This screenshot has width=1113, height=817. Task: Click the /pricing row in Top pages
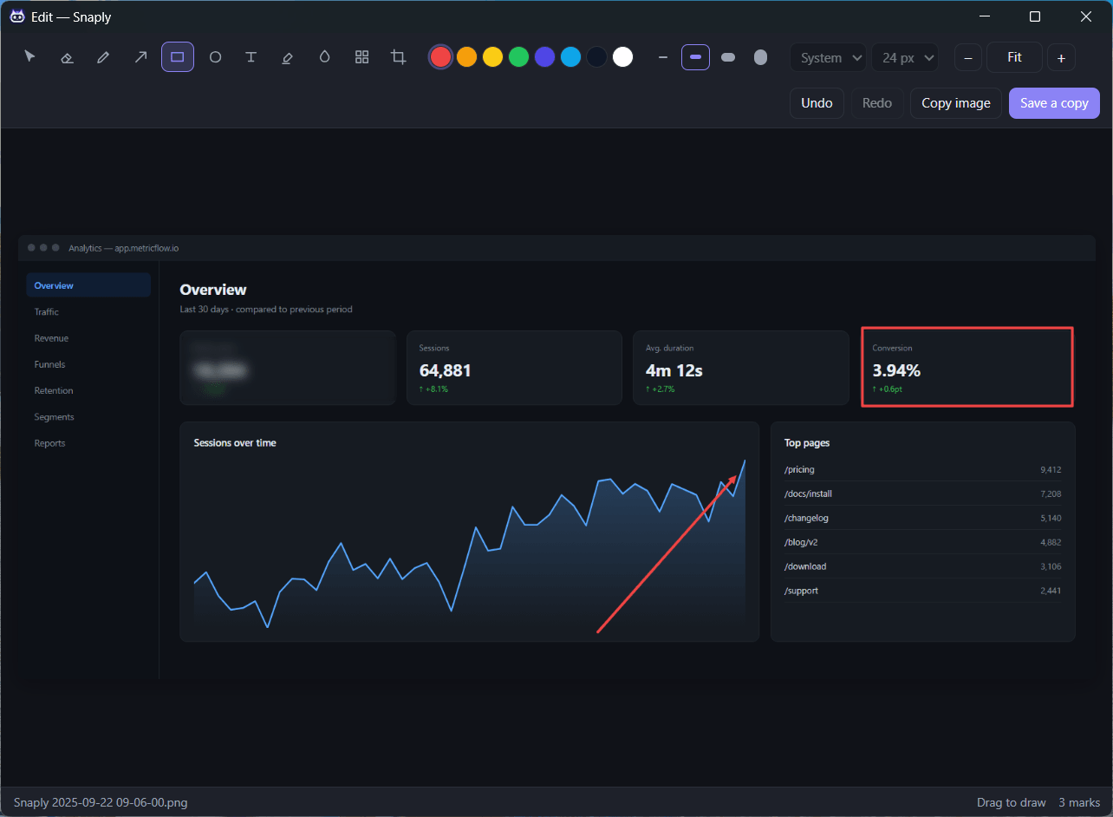922,469
